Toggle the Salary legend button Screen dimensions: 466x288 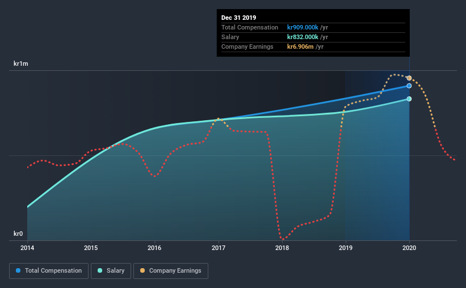tap(111, 271)
